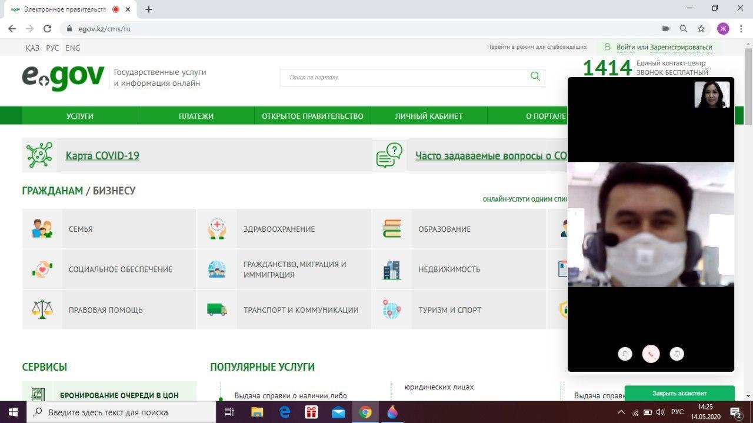The image size is (753, 423).
Task: Expand hidden taskbar icons with the chevron
Action: click(621, 412)
